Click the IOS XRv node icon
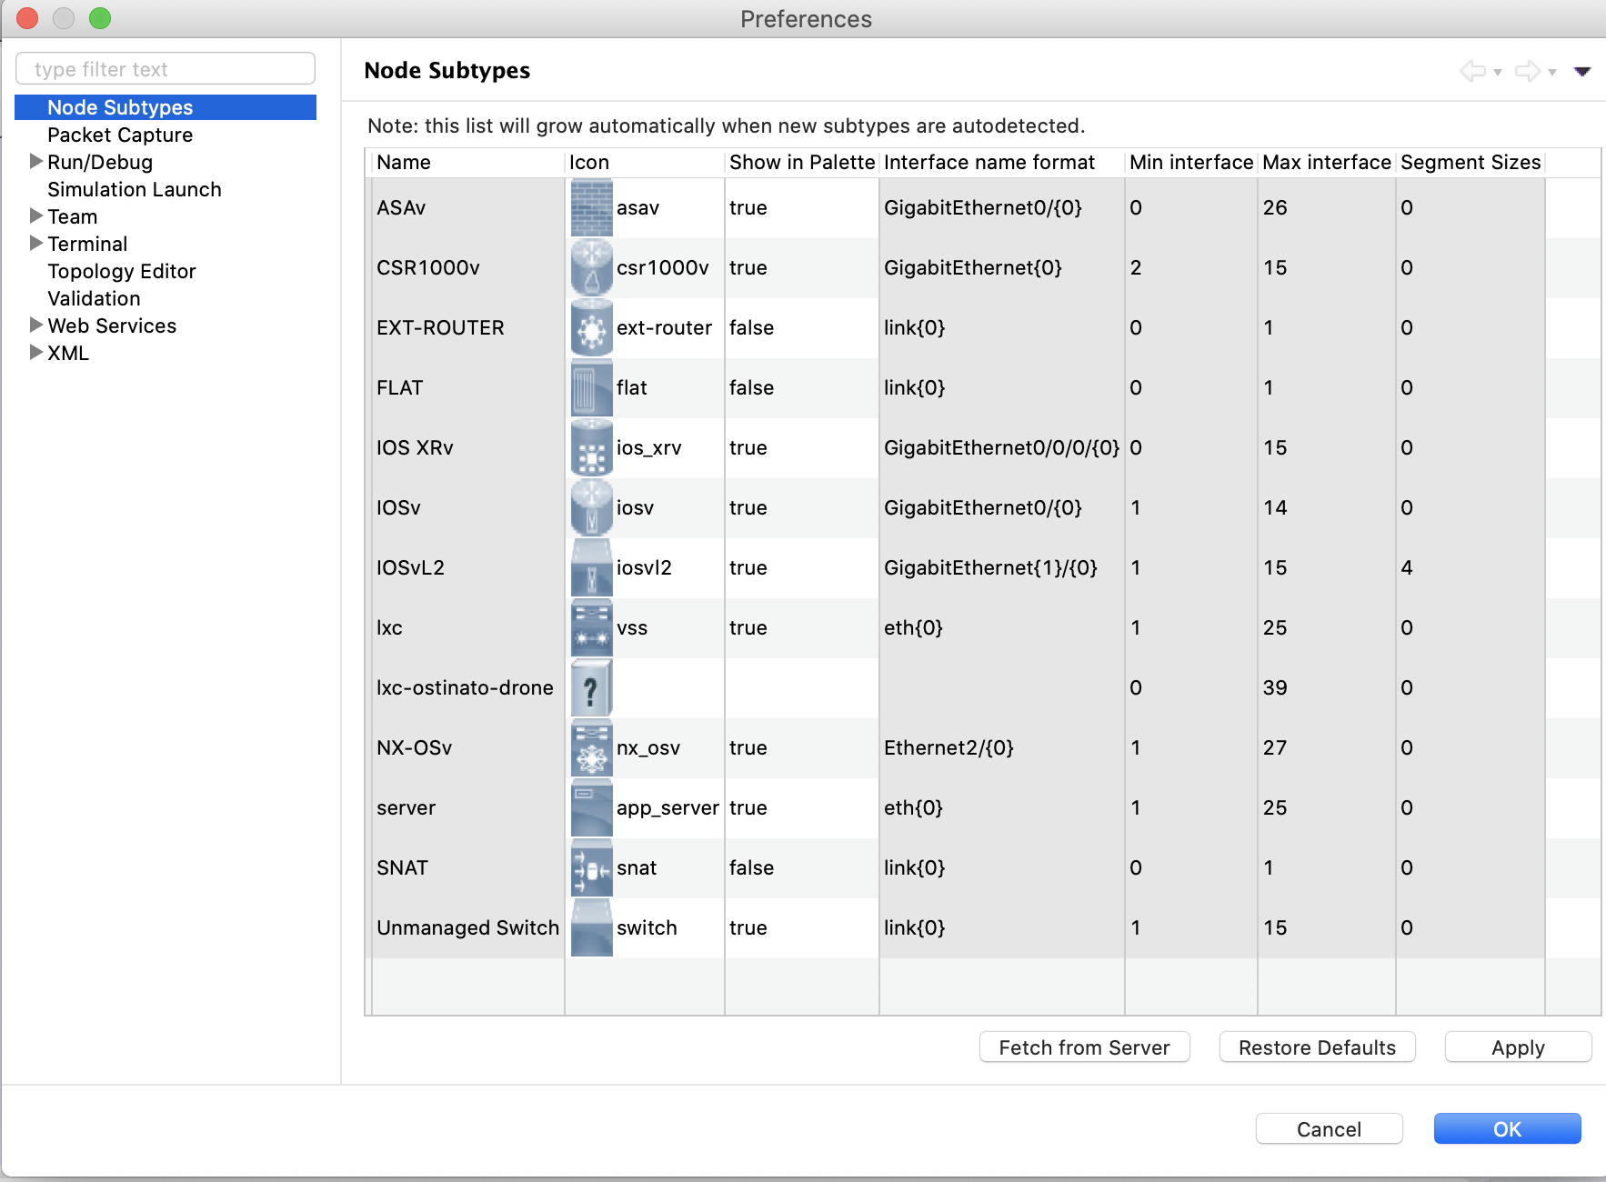 [x=591, y=448]
